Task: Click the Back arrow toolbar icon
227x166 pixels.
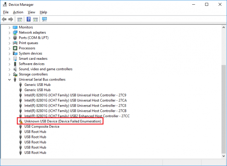Action: (4, 19)
